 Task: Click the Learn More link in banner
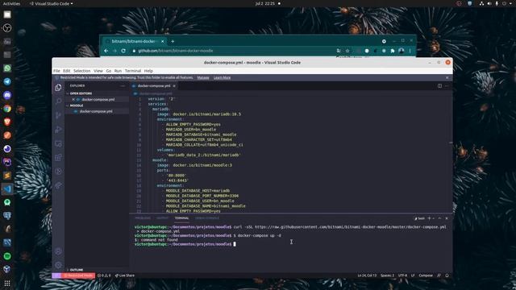pyautogui.click(x=223, y=77)
